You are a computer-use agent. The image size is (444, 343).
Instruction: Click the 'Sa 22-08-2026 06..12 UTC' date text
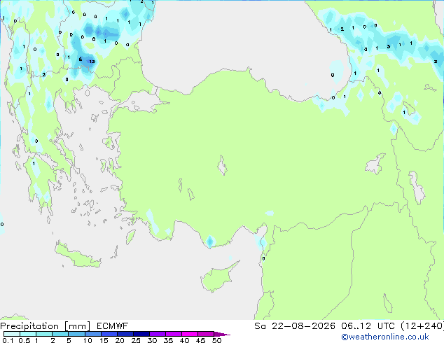[x=324, y=326]
